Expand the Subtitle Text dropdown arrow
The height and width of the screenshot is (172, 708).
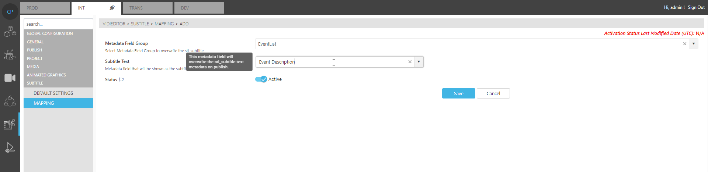(419, 62)
